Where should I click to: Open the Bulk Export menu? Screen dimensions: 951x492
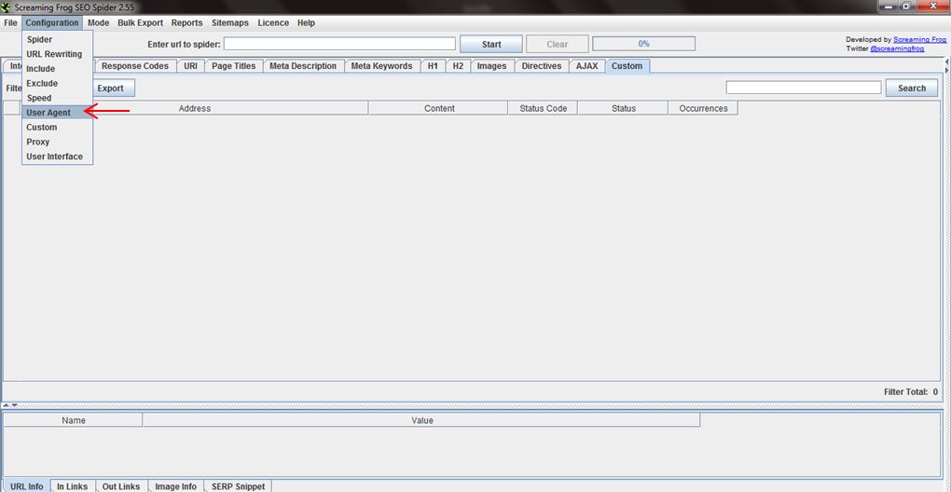pyautogui.click(x=140, y=23)
